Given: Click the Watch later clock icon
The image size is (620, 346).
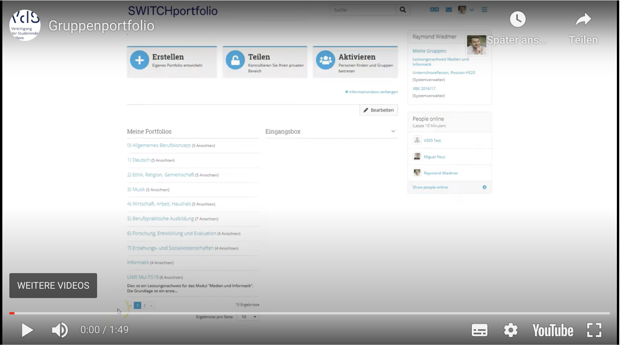Looking at the screenshot, I should pos(517,19).
